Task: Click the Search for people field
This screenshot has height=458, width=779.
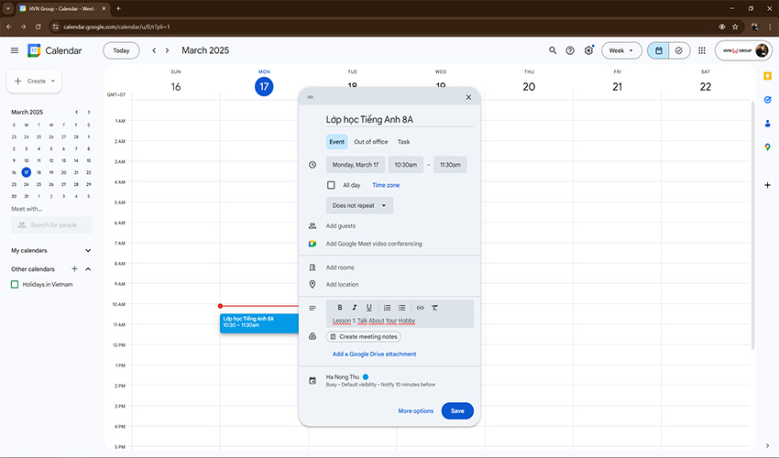Action: [x=51, y=225]
